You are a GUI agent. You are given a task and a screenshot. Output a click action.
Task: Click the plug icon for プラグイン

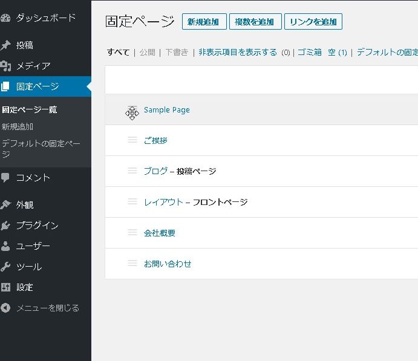[x=5, y=226]
